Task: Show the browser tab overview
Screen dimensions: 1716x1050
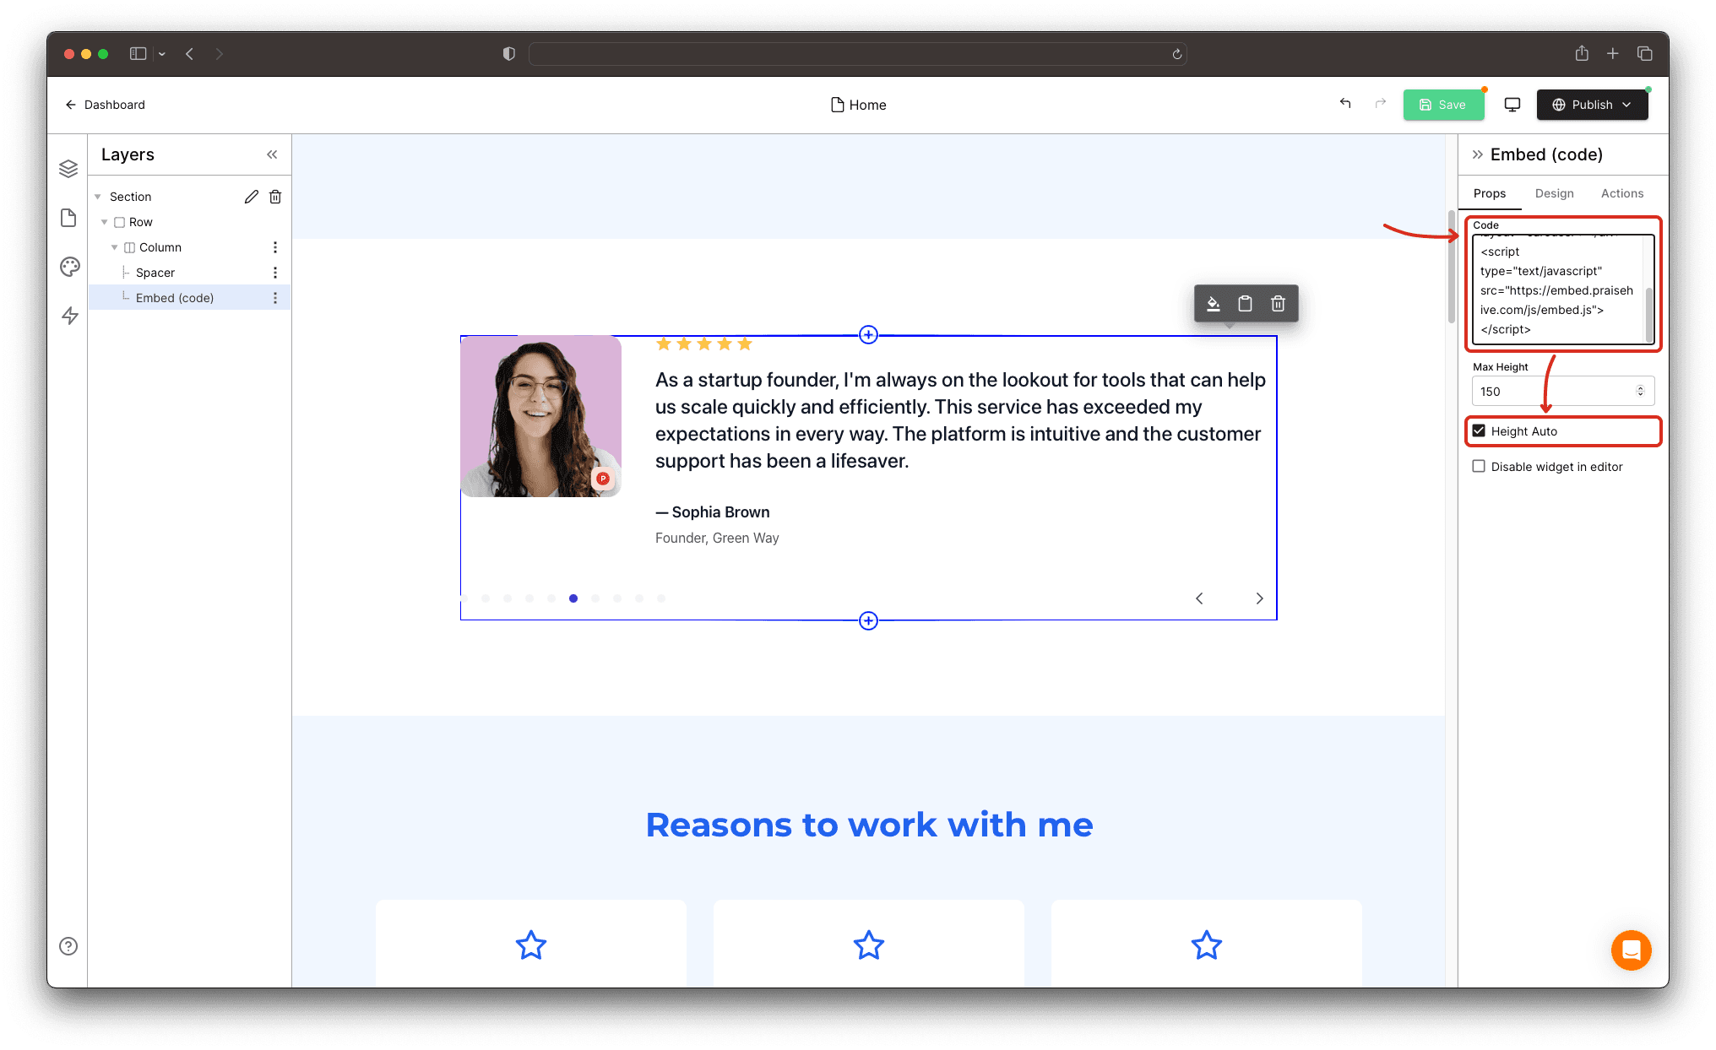Action: tap(1645, 54)
